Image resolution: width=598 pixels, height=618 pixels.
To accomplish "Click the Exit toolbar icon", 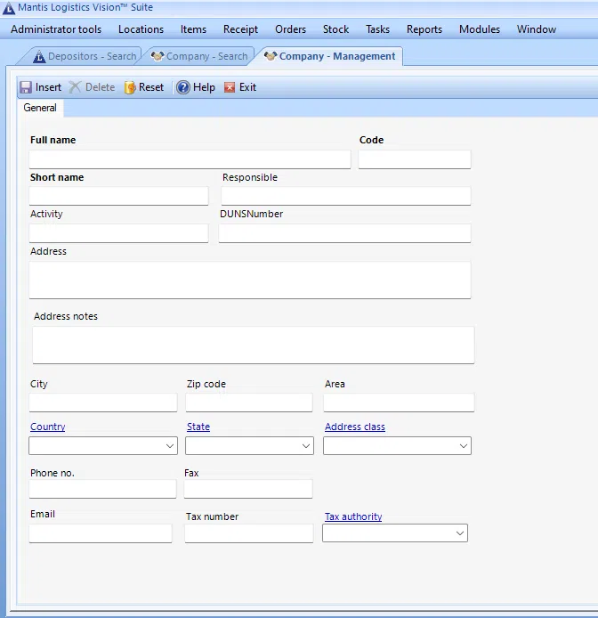I will (230, 87).
